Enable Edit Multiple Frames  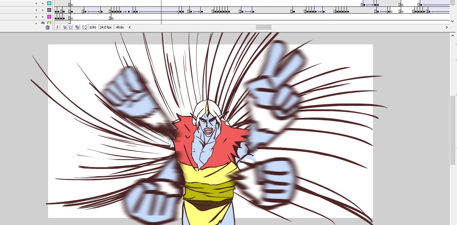point(77,27)
